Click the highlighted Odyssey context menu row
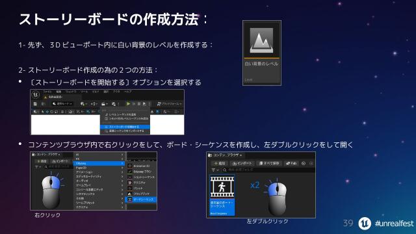Screen dimensions: 416x234 pyautogui.click(x=99, y=163)
